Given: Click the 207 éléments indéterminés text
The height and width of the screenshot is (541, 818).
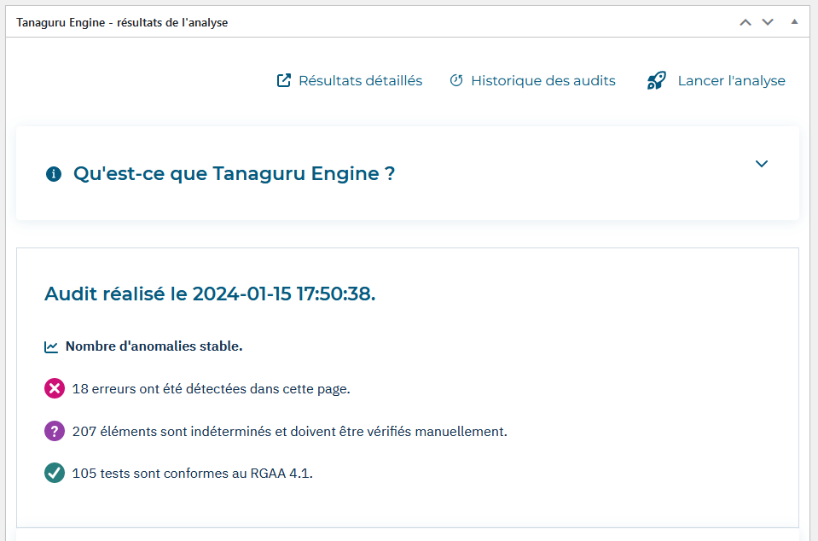Looking at the screenshot, I should tap(289, 432).
